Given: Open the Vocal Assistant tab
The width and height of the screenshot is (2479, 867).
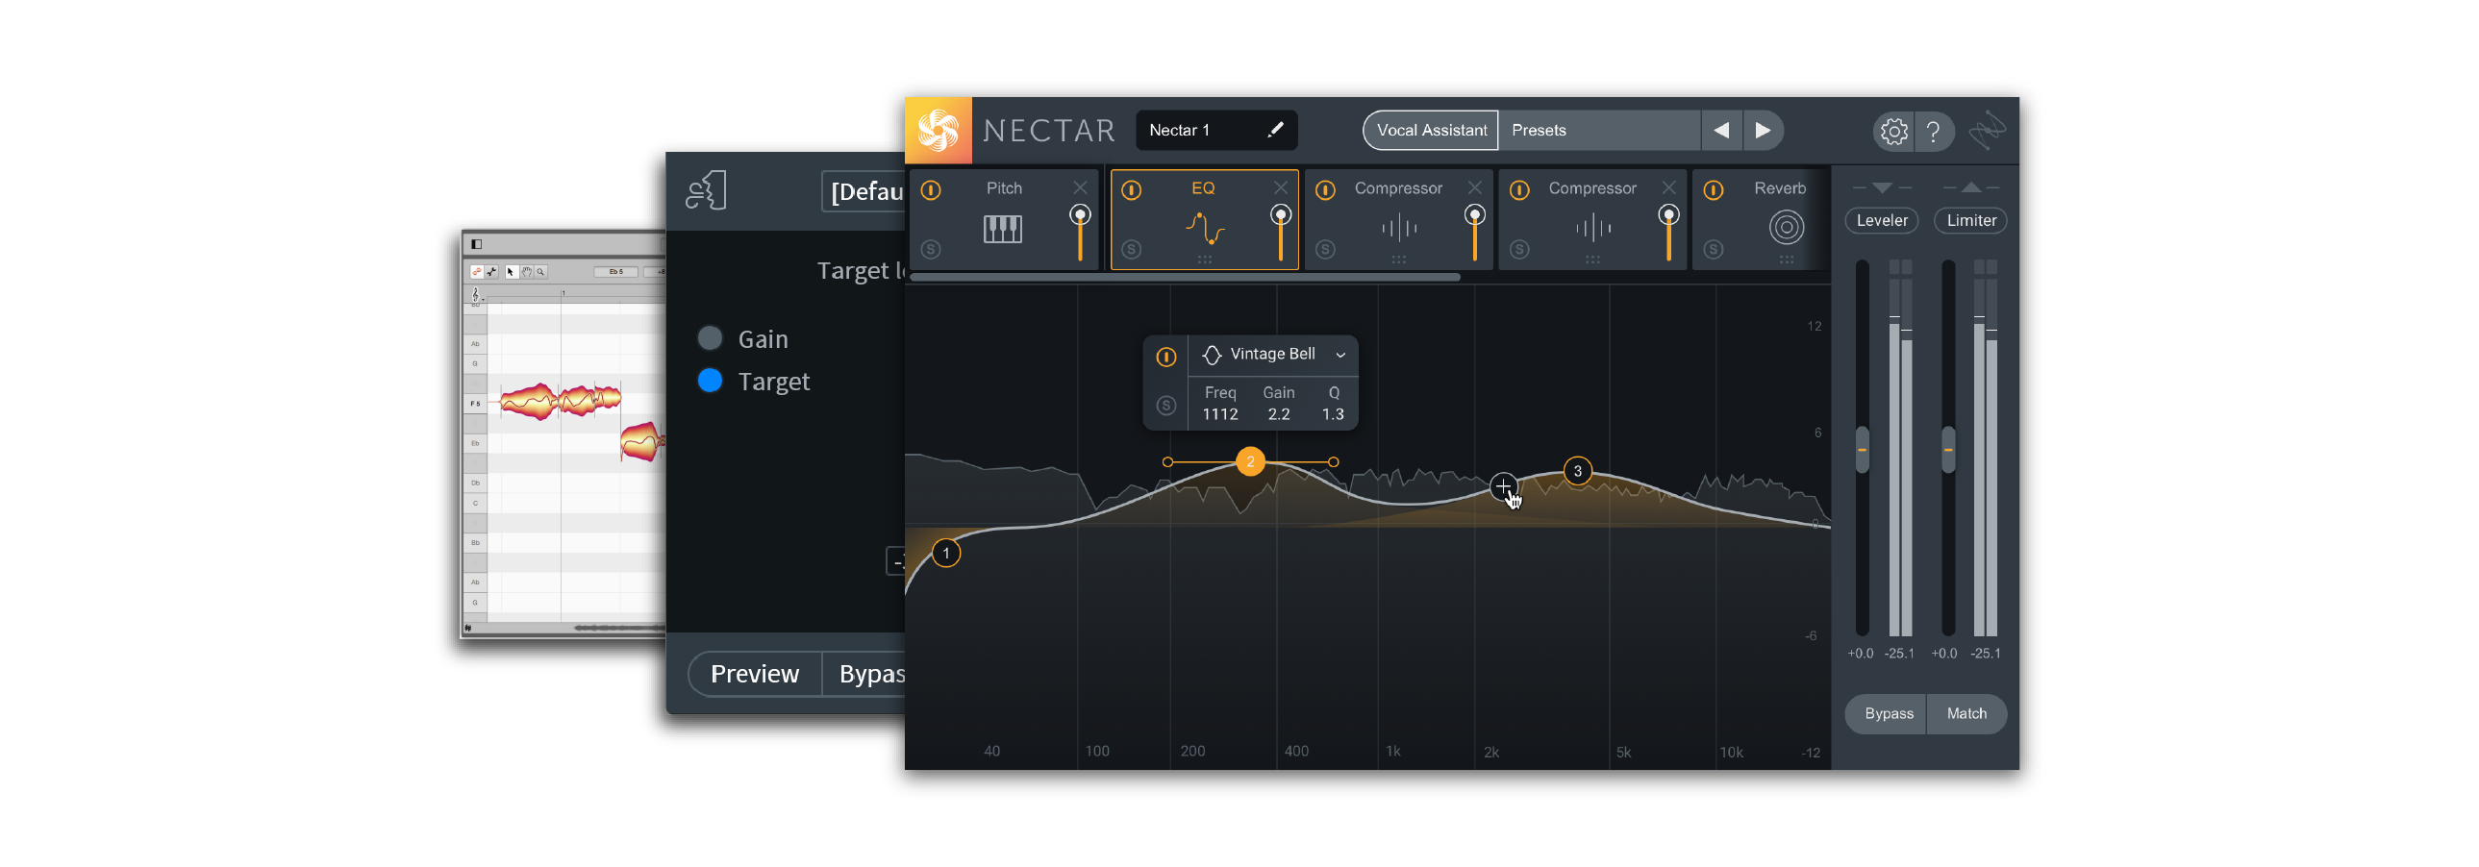Looking at the screenshot, I should [1430, 131].
